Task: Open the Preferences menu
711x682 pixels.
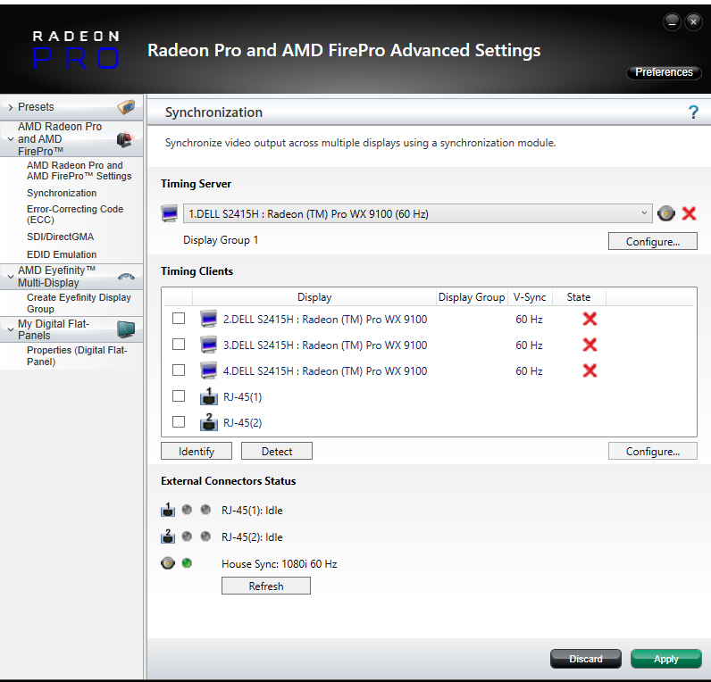Action: coord(664,72)
